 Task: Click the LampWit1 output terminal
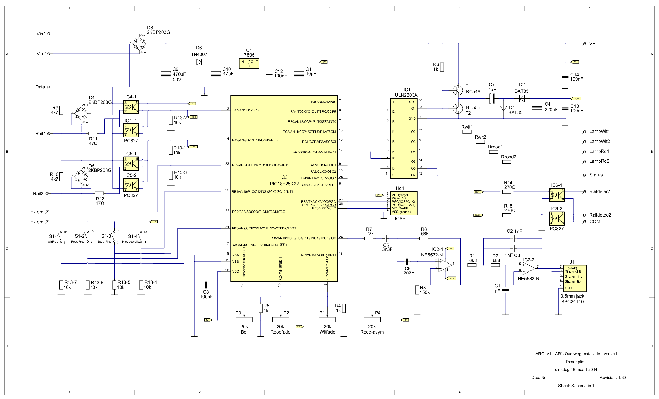click(x=584, y=132)
